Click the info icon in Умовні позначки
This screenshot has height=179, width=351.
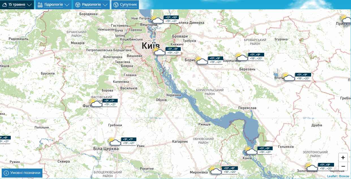pyautogui.click(x=6, y=173)
